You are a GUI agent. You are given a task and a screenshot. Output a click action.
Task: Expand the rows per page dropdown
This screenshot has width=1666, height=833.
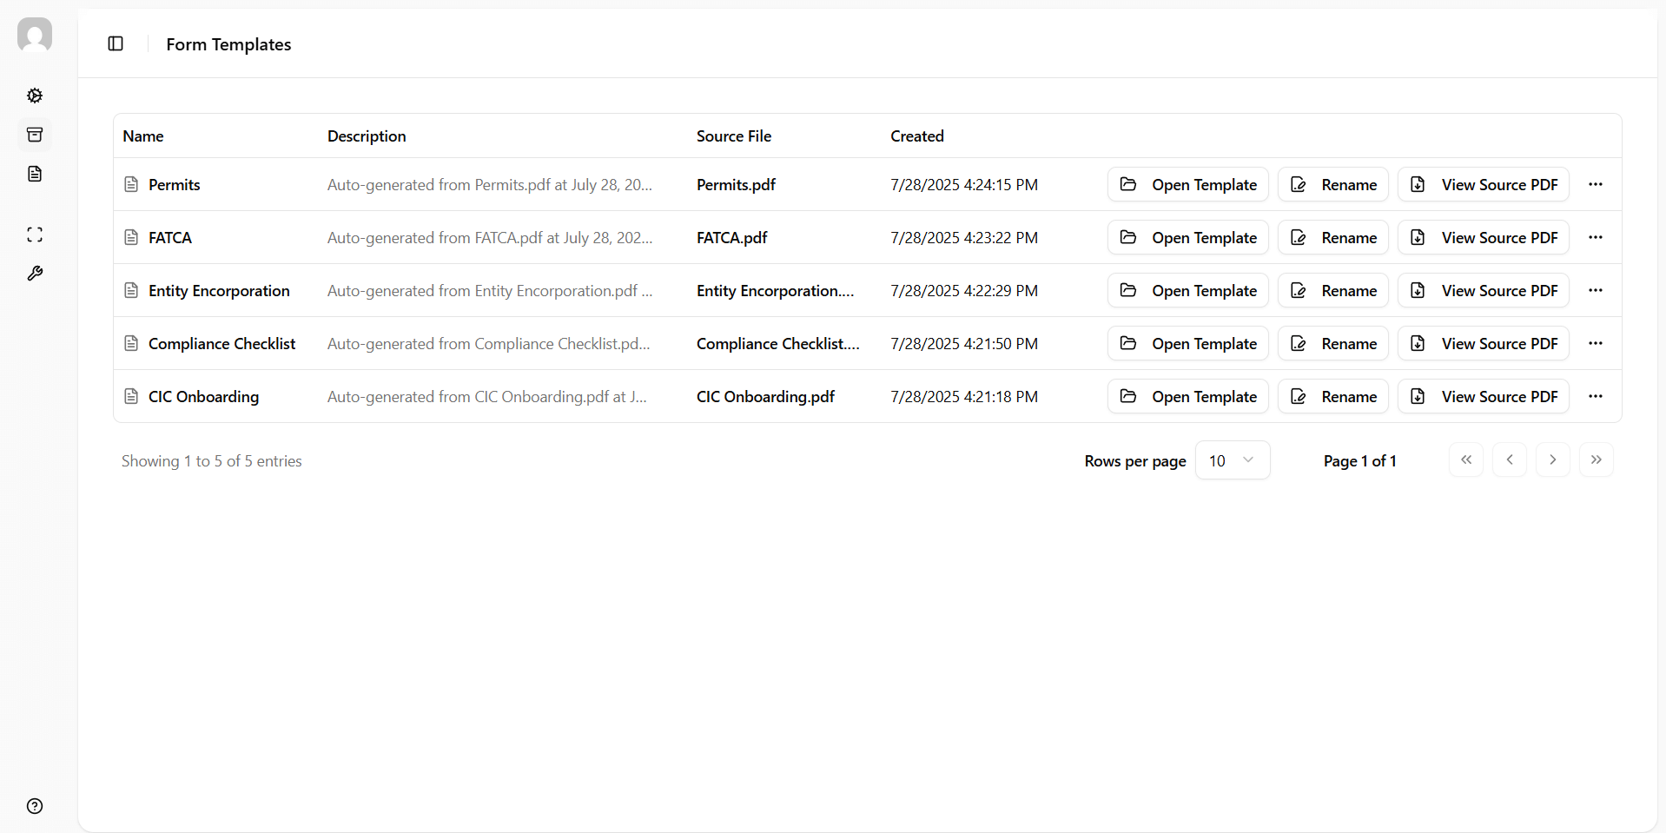pos(1232,460)
